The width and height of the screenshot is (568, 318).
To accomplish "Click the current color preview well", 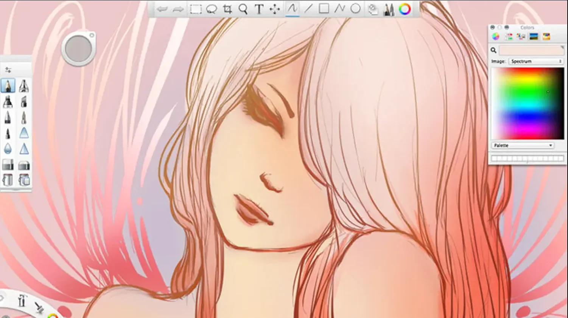I will 531,50.
